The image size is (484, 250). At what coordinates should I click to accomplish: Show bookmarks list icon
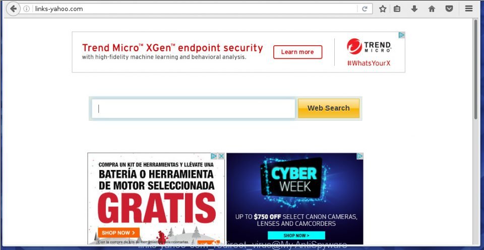(397, 9)
